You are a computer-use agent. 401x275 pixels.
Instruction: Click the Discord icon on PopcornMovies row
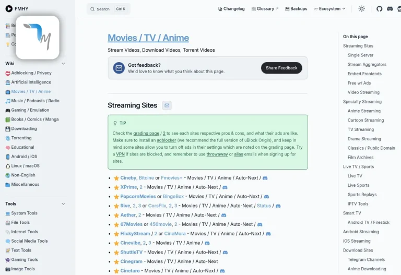(x=266, y=197)
